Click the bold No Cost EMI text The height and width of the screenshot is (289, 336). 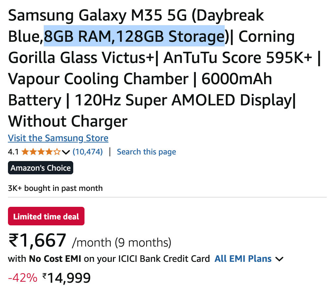click(55, 259)
